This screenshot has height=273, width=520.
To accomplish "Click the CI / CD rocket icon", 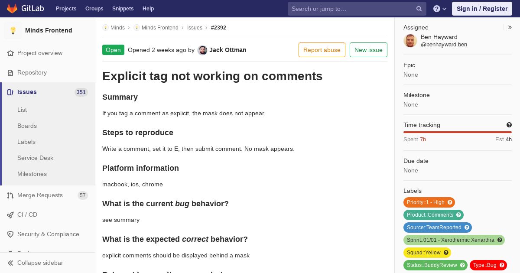I will click(10, 214).
